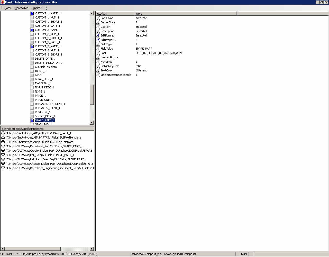Click the 'false' value of ObligatoryField

coord(139,66)
